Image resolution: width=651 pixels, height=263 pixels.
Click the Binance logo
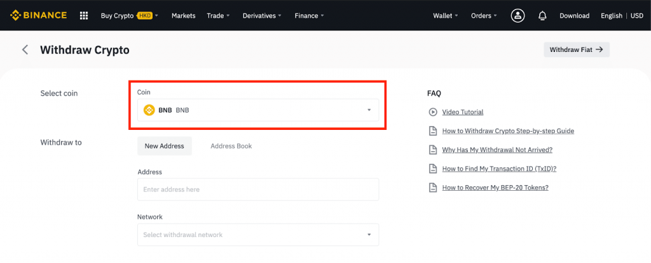(x=39, y=15)
